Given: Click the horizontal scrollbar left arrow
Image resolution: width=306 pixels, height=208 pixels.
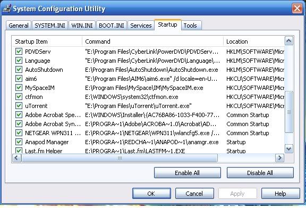Looking at the screenshot, I should pyautogui.click(x=16, y=158).
